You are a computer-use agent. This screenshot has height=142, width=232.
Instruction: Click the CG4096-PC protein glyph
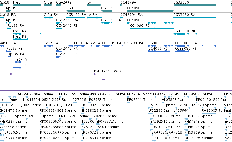[x=159, y=51]
